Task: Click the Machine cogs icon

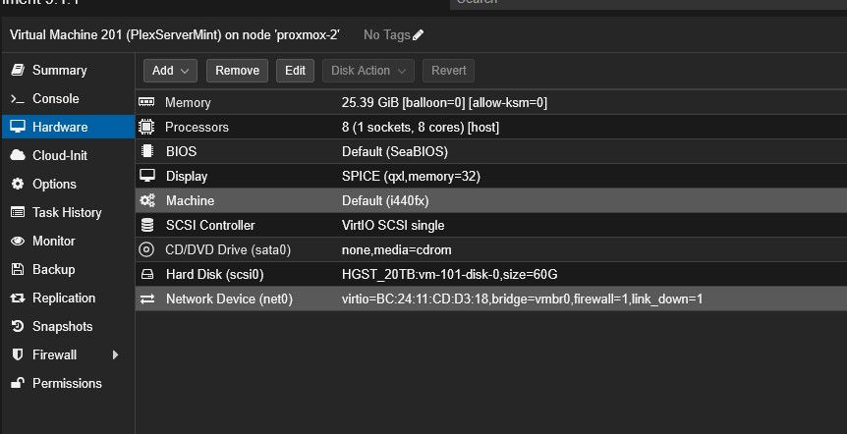Action: click(147, 200)
